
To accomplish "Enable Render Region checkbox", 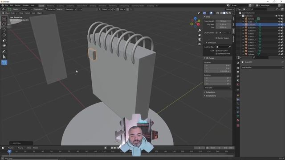I will point(216,38).
